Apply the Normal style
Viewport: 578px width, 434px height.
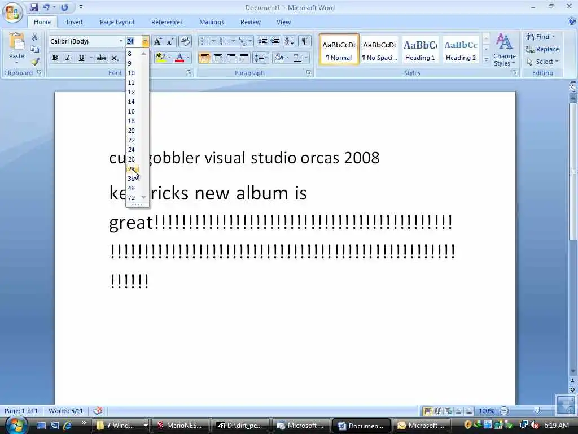[339, 50]
